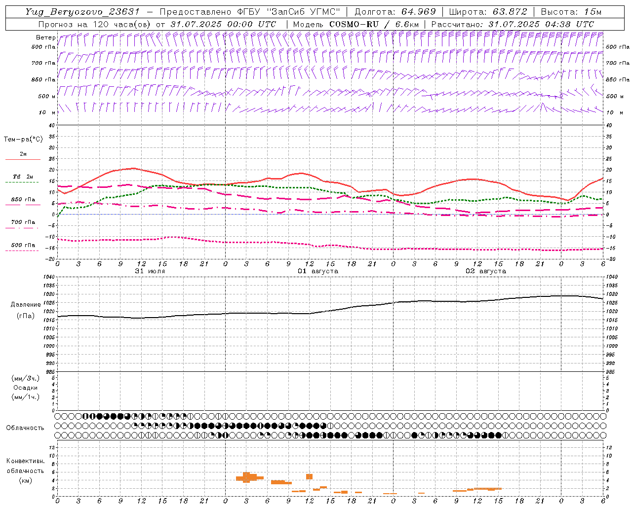Click the 'Ветер' wind panel label
632x505 pixels.
[46, 37]
